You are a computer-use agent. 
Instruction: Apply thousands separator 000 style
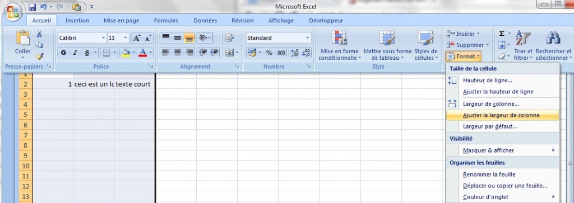click(281, 53)
